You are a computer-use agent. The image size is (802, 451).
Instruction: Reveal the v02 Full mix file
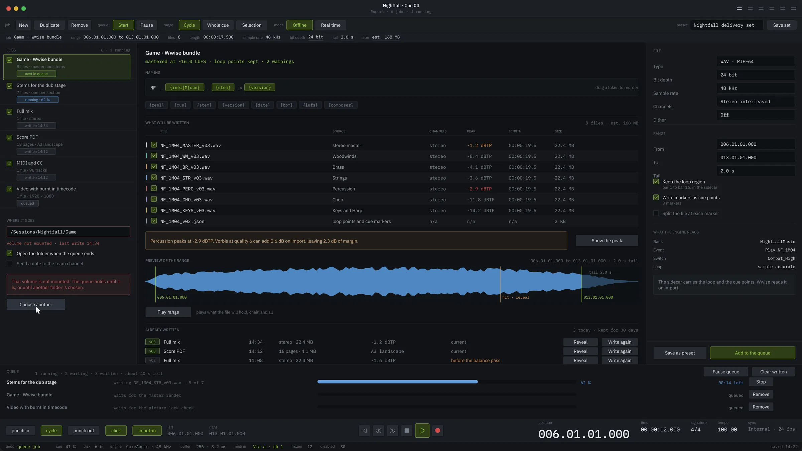580,360
